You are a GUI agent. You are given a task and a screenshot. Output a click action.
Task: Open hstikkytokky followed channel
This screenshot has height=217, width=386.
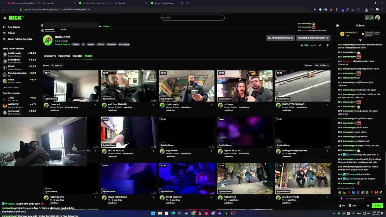click(x=19, y=55)
